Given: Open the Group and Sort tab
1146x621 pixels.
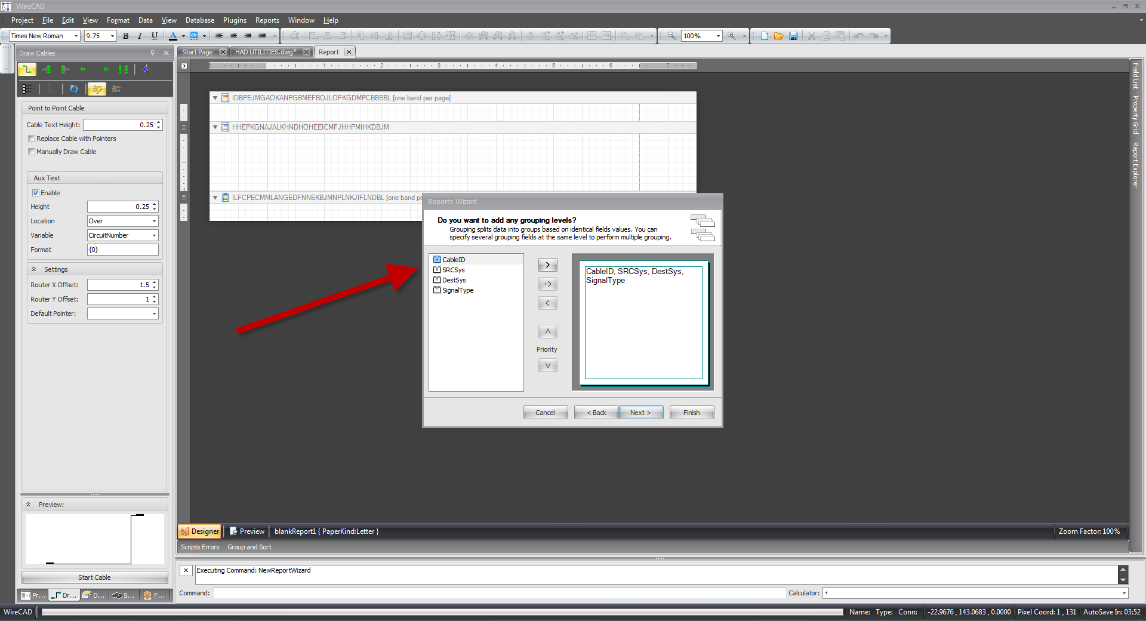Looking at the screenshot, I should 249,547.
